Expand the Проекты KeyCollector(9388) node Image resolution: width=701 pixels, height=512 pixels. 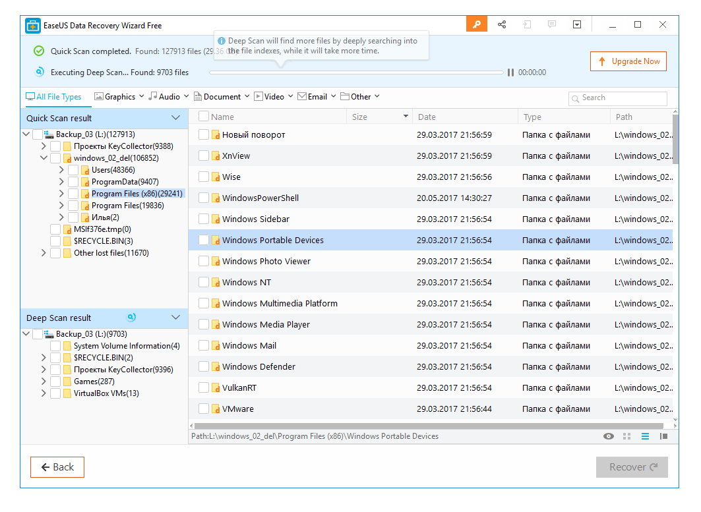(44, 146)
